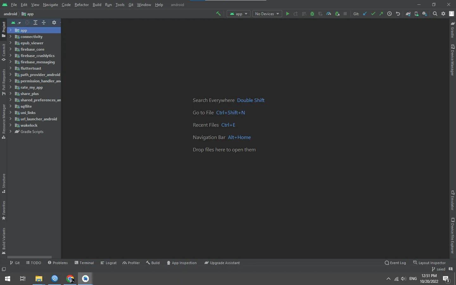Expand the firebase_core module
This screenshot has width=456, height=285.
pos(10,49)
